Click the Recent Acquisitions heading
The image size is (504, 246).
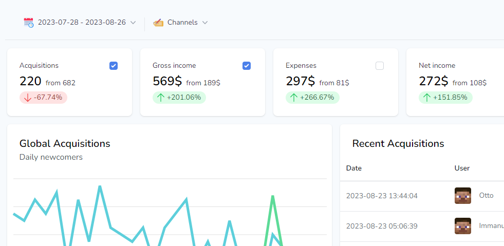pos(398,144)
